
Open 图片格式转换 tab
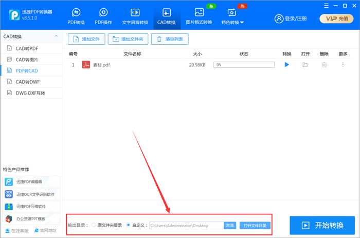[199, 16]
